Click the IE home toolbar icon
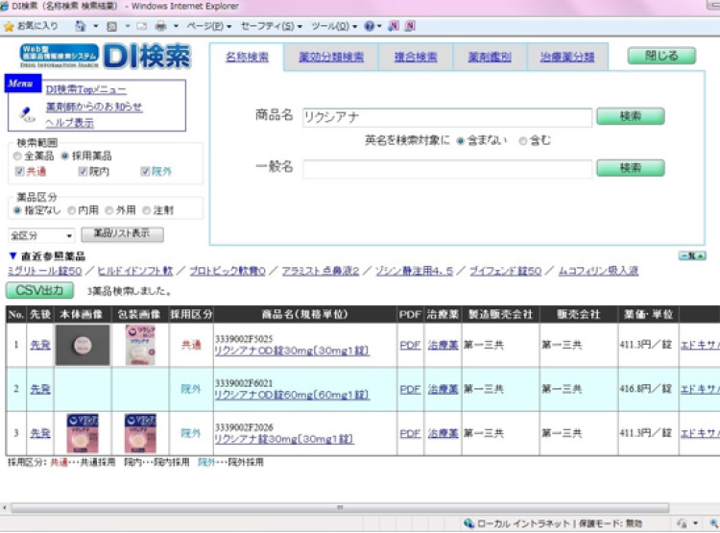This screenshot has height=533, width=720. 81,25
